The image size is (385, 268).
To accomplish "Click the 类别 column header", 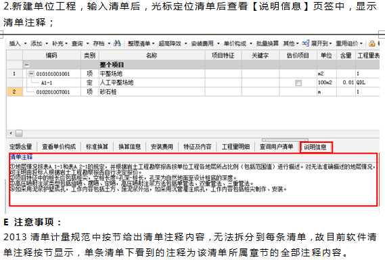I will click(89, 55).
